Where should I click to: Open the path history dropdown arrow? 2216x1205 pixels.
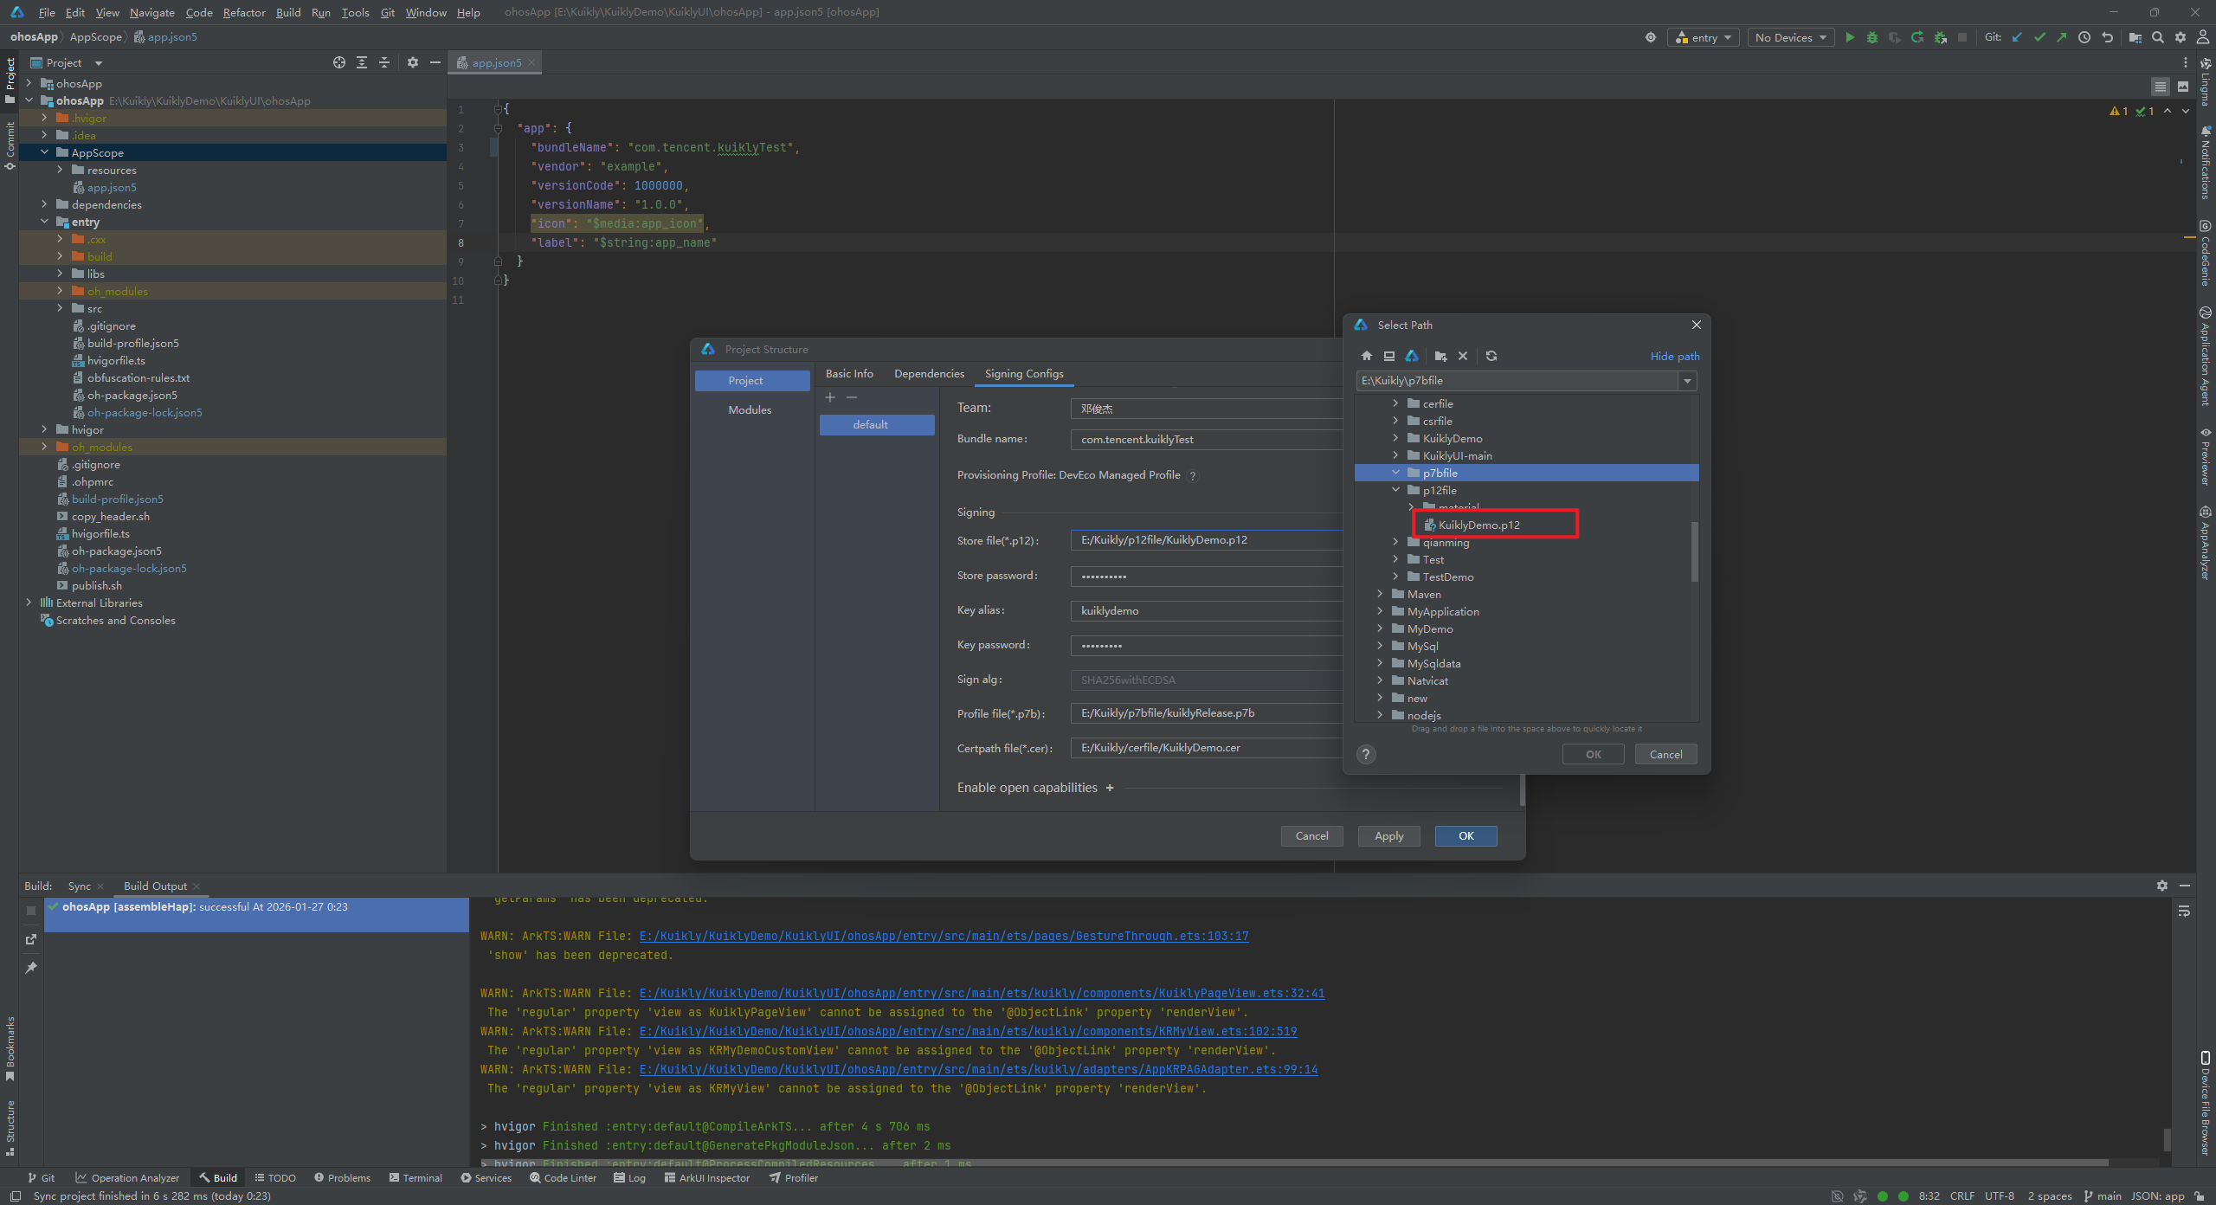pyautogui.click(x=1687, y=381)
